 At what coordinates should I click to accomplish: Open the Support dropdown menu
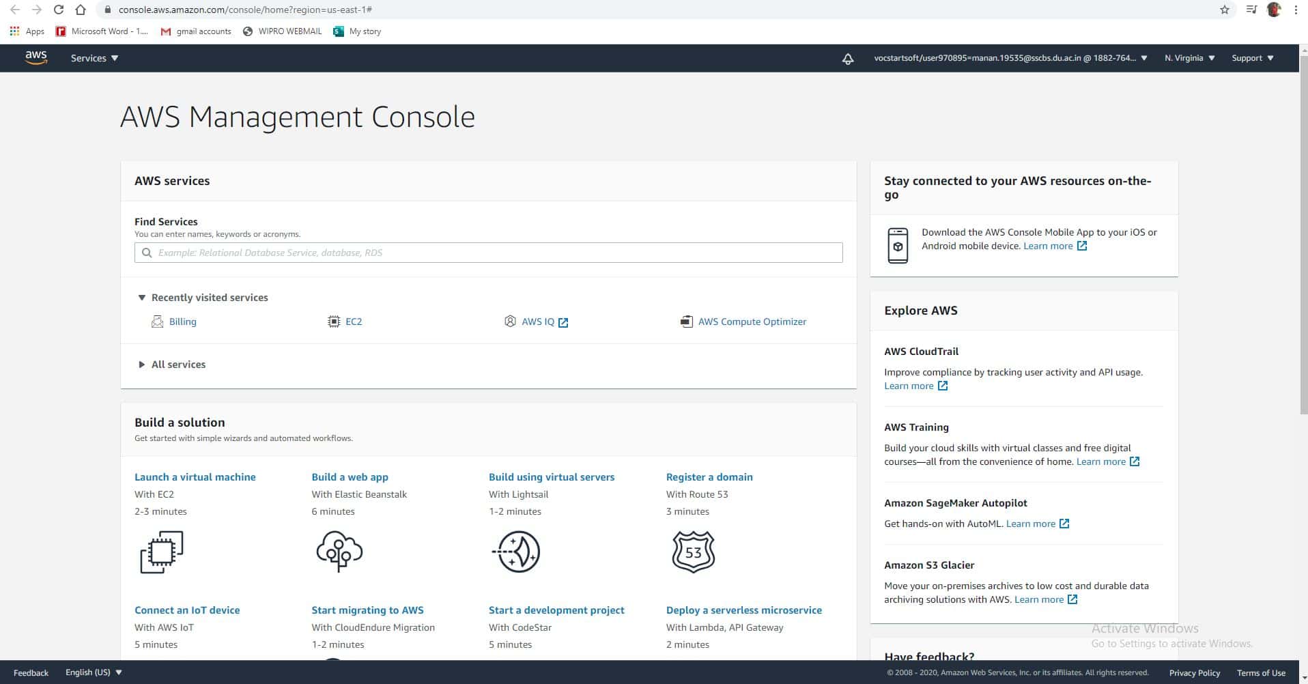[1253, 58]
